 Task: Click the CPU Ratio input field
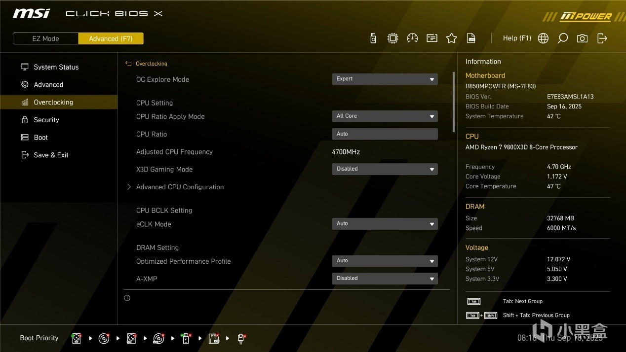[385, 134]
